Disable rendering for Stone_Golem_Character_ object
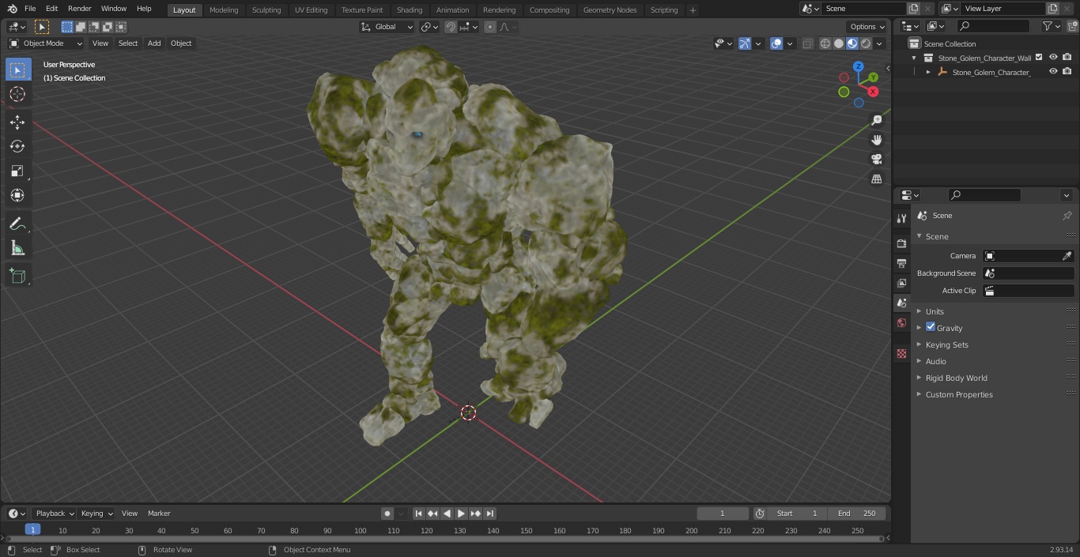The height and width of the screenshot is (557, 1080). (x=1067, y=72)
